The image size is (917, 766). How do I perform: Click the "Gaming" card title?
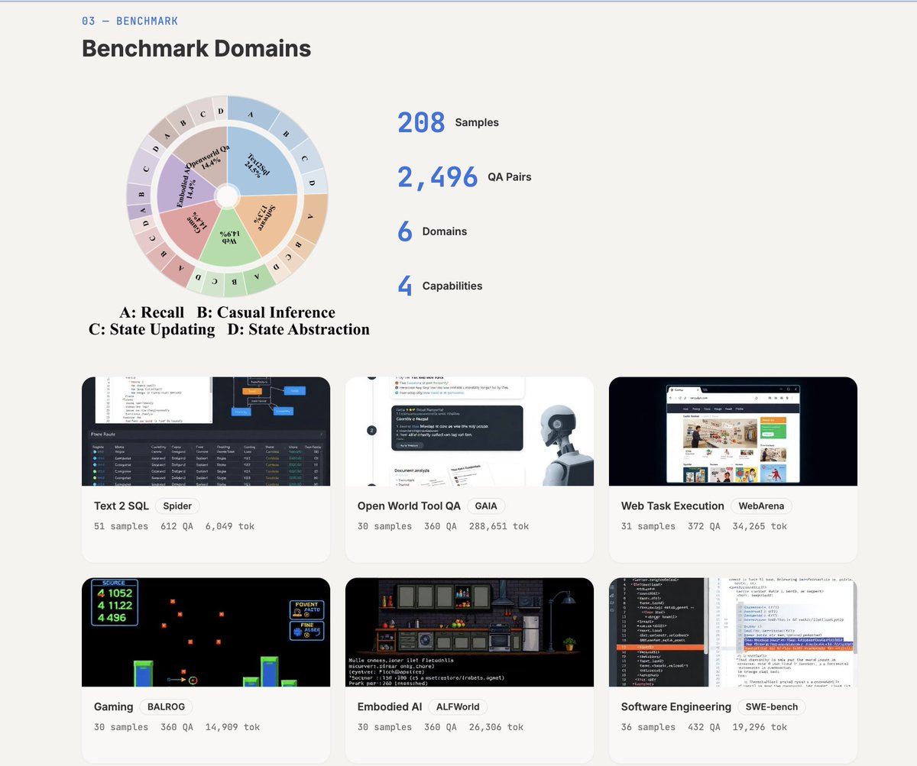click(x=114, y=706)
